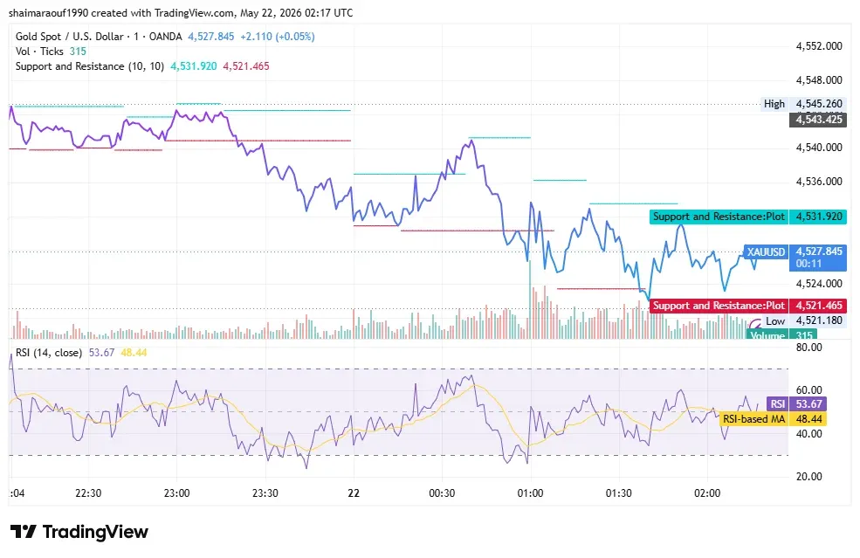Image resolution: width=860 pixels, height=558 pixels.
Task: Click the blue XAUUSD price tag
Action: pos(766,251)
